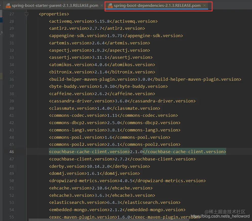Click the embedded-mongo.version 2.1.2 line
The image size is (252, 221).
[x=117, y=210]
